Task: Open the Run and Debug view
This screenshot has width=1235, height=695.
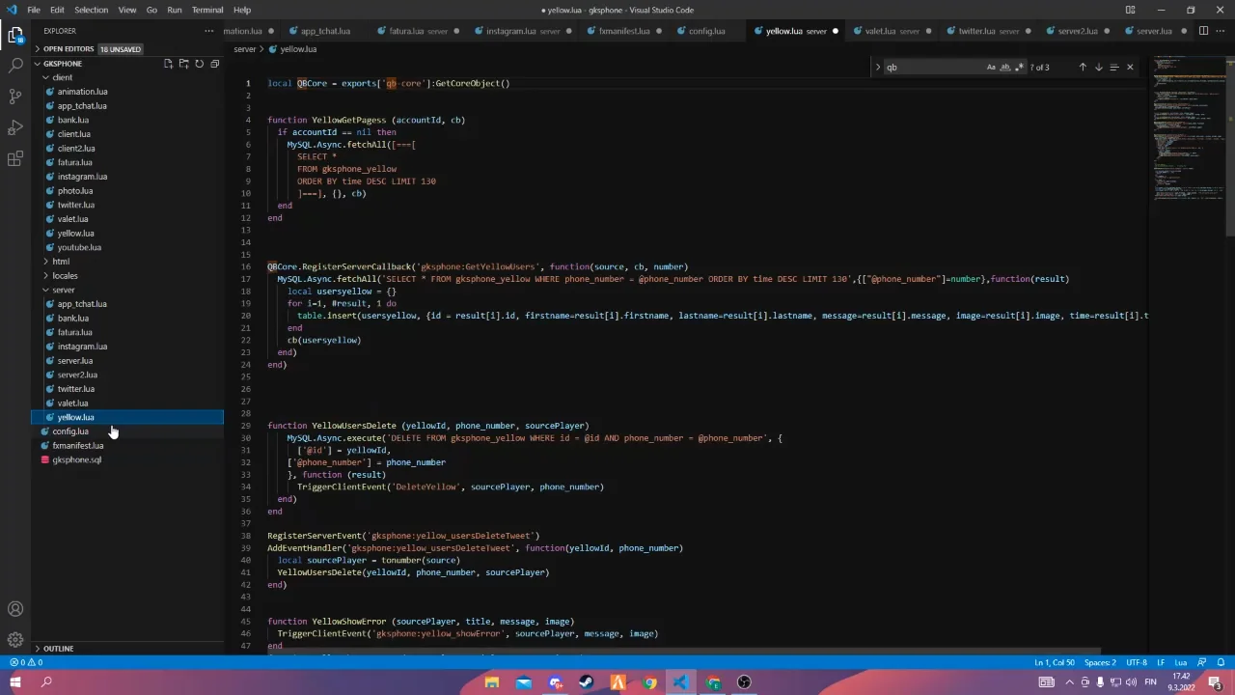Action: pyautogui.click(x=15, y=127)
